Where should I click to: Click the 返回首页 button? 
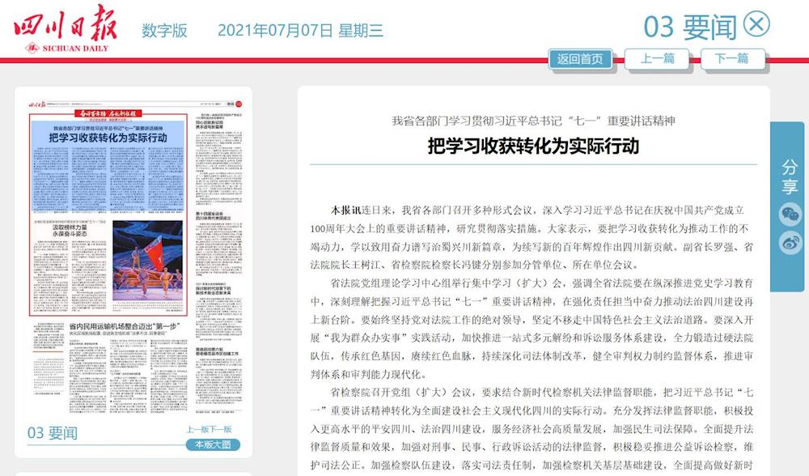point(580,58)
